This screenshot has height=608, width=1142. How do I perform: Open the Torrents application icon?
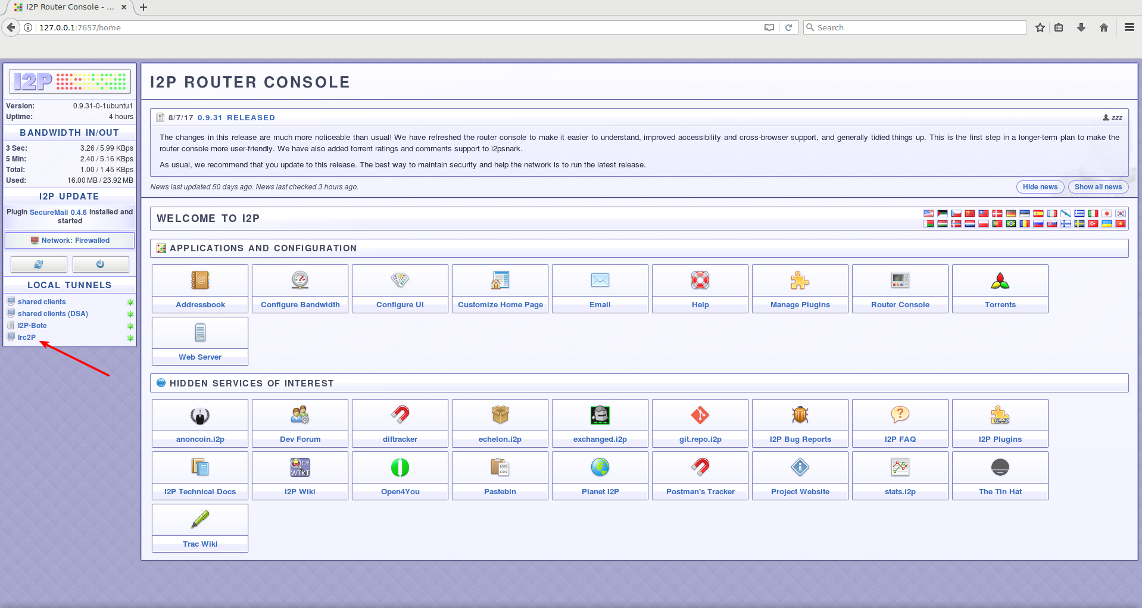point(1000,280)
